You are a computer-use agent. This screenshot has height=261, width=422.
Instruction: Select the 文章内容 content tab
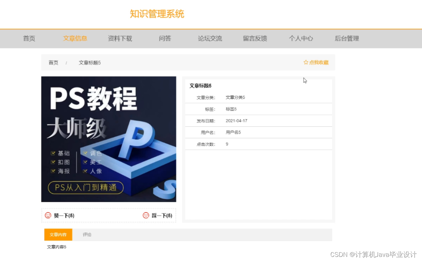pos(58,234)
